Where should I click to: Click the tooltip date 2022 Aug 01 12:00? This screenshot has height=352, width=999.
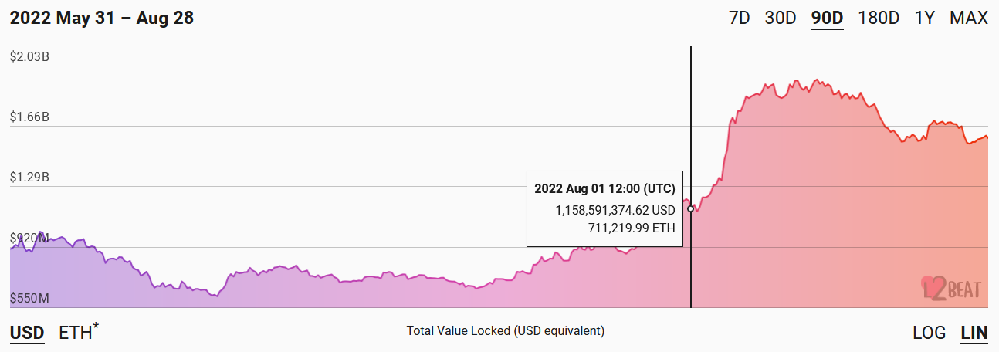(604, 188)
